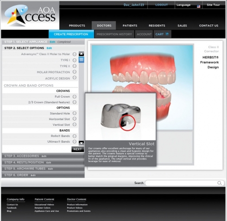Click the scroll up arrow in options list
The width and height of the screenshot is (227, 221).
point(82,54)
